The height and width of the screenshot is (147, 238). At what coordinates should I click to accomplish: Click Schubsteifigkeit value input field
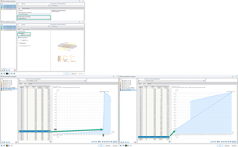tap(22, 35)
